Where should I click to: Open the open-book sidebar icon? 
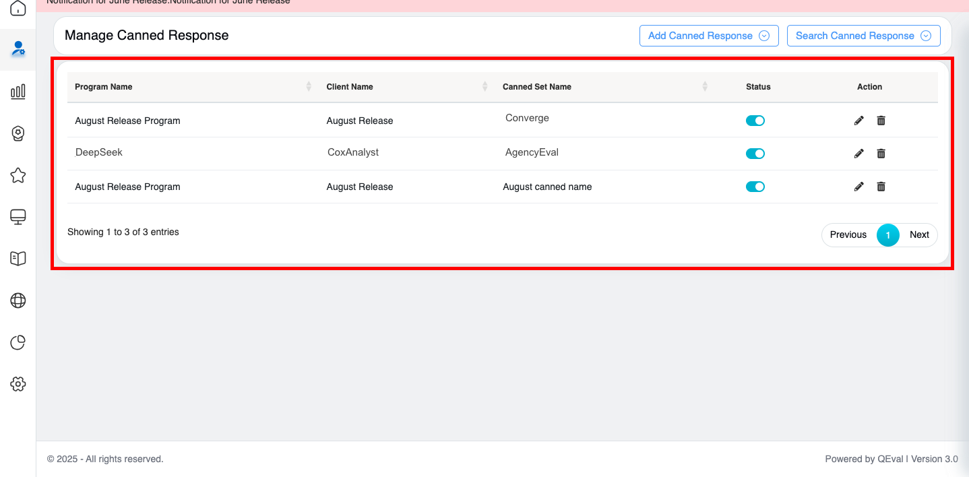pyautogui.click(x=18, y=259)
